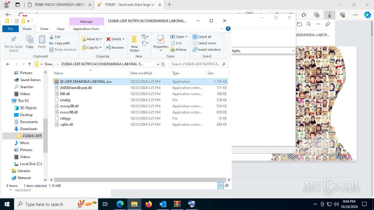
Task: Open Firefox from the taskbar
Action: pos(149,204)
